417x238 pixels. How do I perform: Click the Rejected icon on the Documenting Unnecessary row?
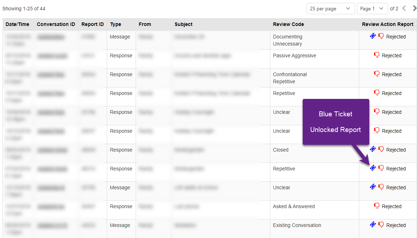pos(381,36)
